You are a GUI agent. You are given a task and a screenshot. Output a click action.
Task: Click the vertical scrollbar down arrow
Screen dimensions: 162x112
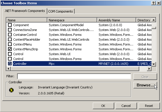point(154,64)
